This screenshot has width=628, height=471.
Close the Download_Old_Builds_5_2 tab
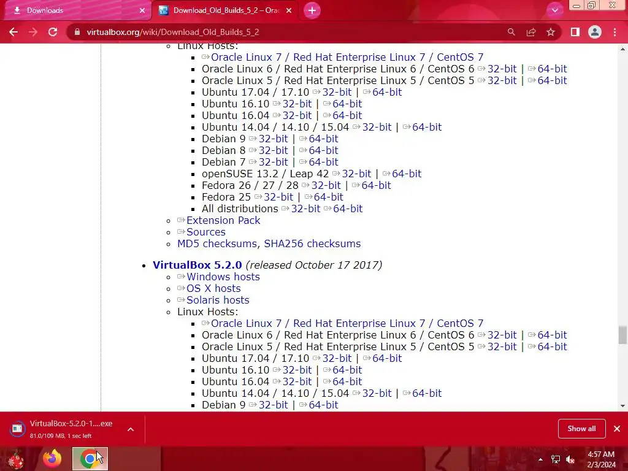pyautogui.click(x=289, y=10)
